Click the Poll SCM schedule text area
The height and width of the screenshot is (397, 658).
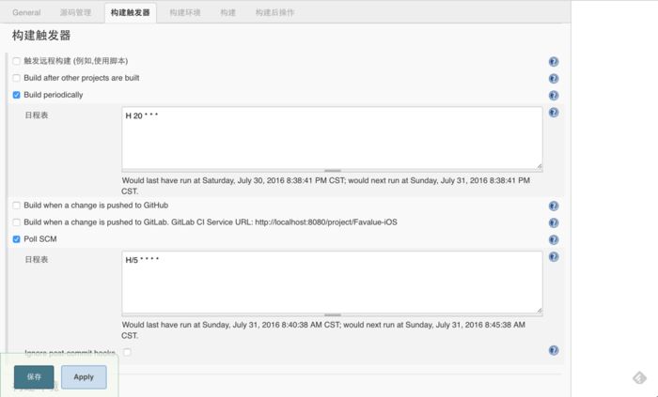click(332, 282)
